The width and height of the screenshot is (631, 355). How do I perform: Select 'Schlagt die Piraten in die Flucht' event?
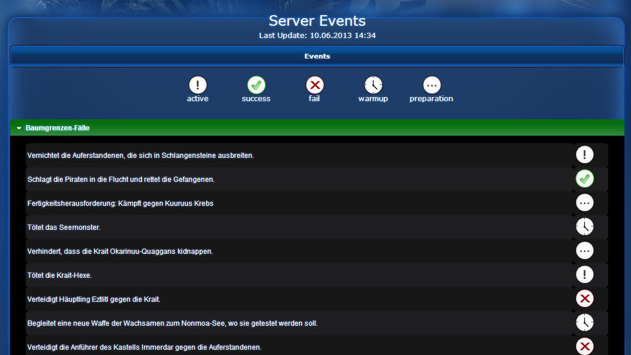121,180
